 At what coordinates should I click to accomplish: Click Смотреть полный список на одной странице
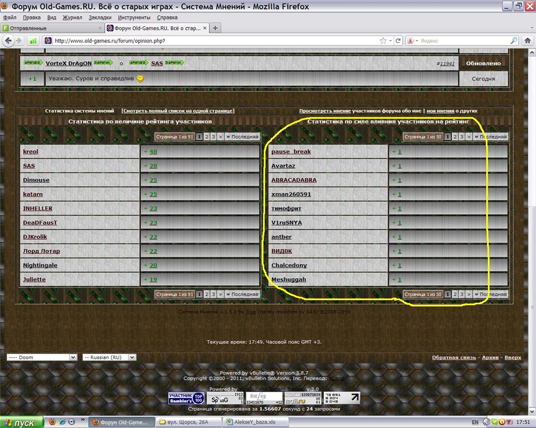(178, 111)
